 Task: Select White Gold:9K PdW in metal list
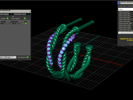coord(126,23)
